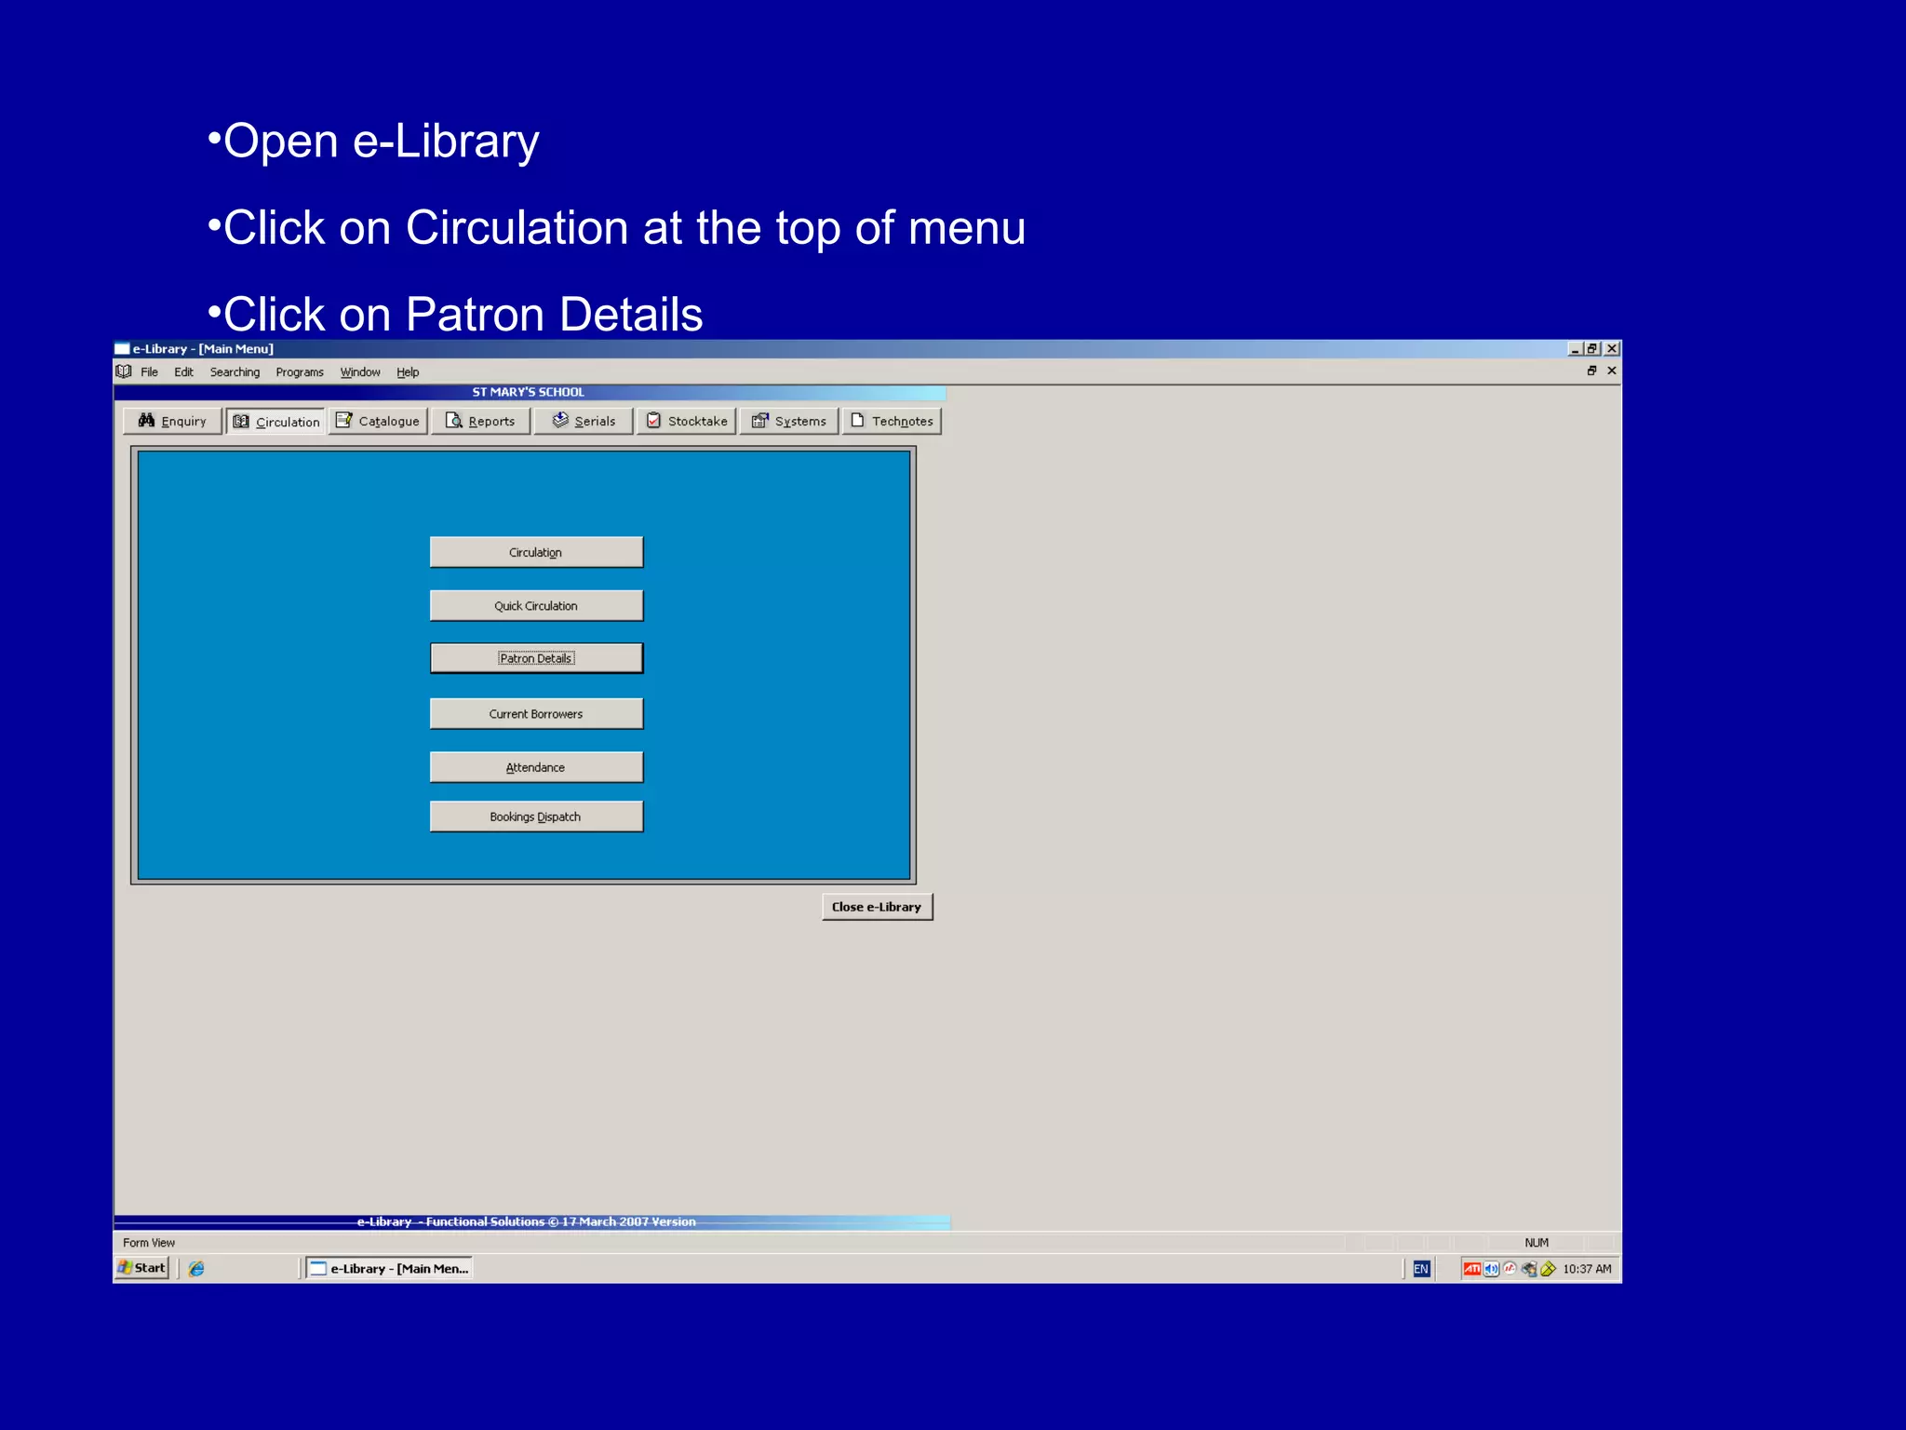Select the Technotes tab
This screenshot has height=1430, width=1906.
[892, 421]
